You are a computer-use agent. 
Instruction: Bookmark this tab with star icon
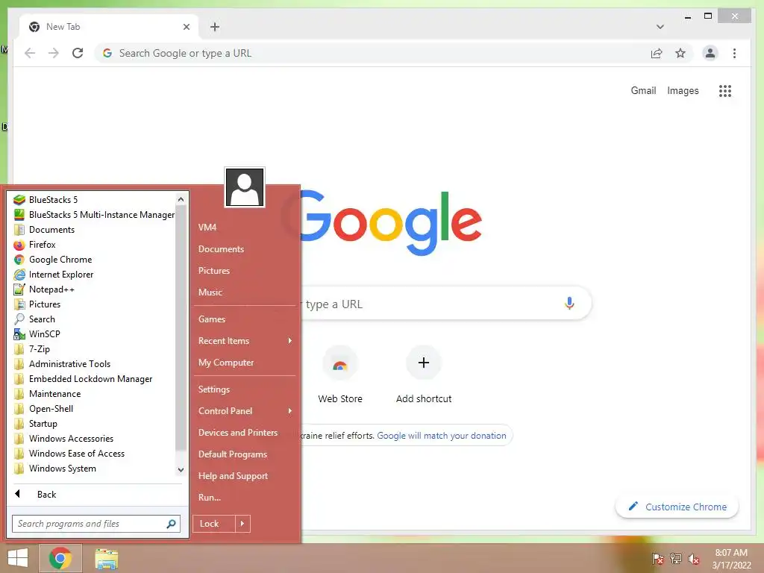point(680,53)
